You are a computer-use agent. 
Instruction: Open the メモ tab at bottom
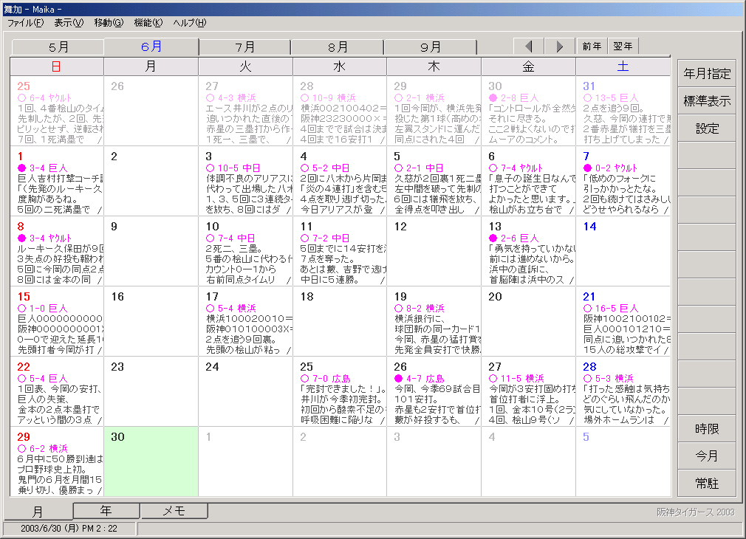(174, 510)
